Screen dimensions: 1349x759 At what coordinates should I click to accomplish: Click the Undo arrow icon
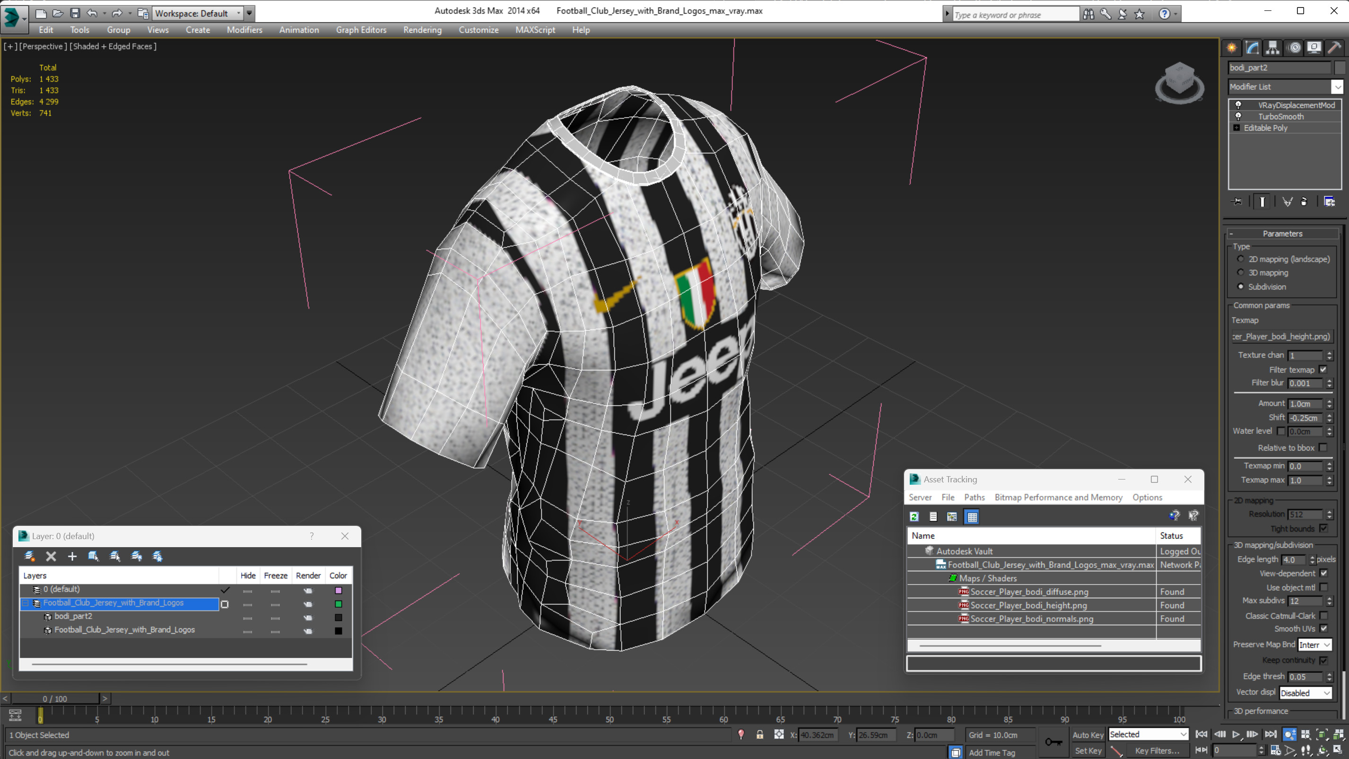coord(92,13)
